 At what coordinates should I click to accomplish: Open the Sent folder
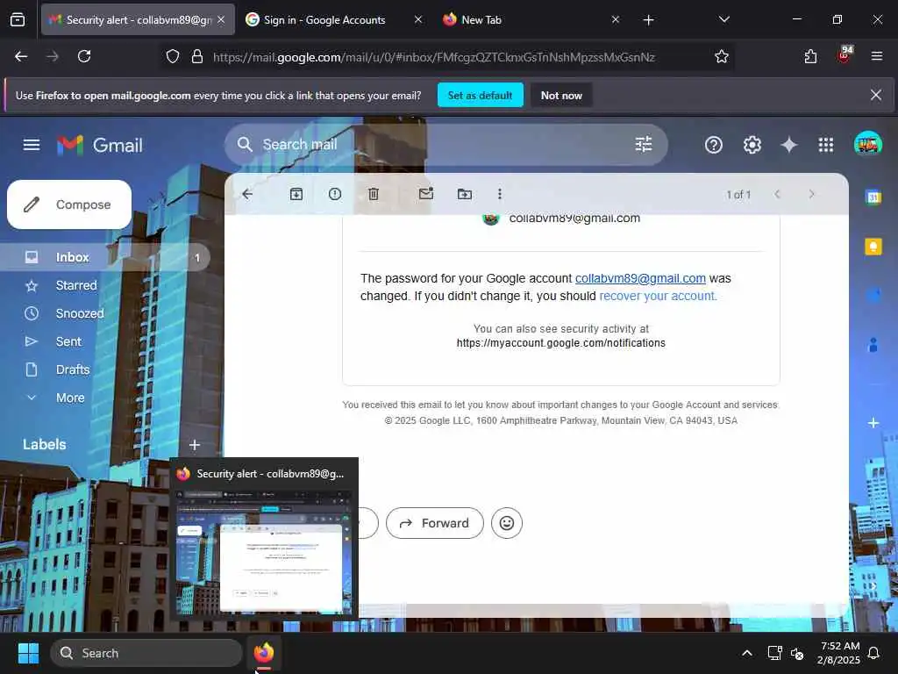(x=106, y=341)
